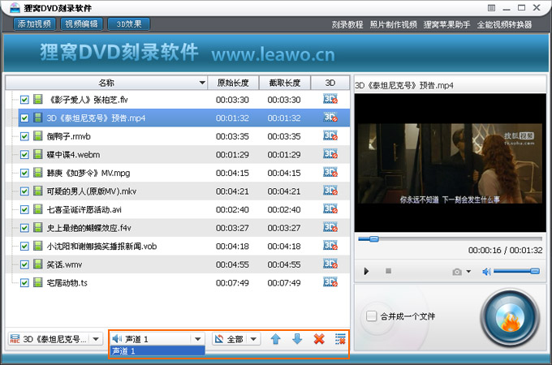This screenshot has height=365, width=552.
Task: Open the 全部 dropdown arrow
Action: tap(253, 339)
